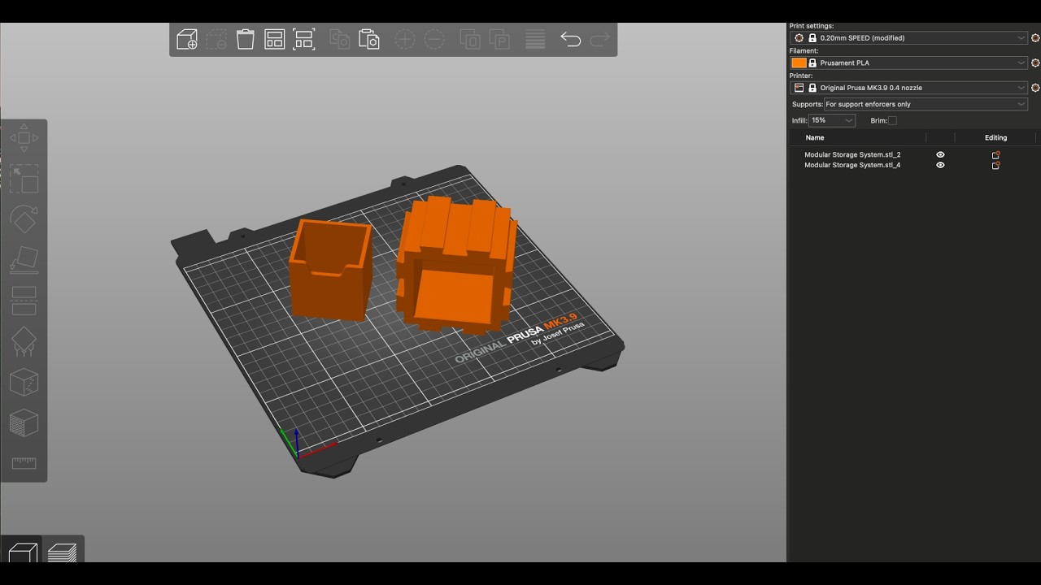Open the Filament preset dropdown
Viewport: 1041px width, 585px height.
point(909,63)
